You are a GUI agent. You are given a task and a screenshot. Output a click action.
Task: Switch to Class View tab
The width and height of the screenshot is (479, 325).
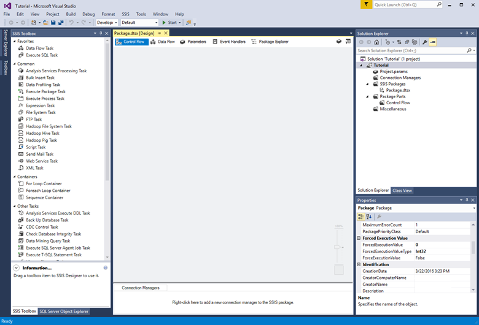tap(402, 191)
